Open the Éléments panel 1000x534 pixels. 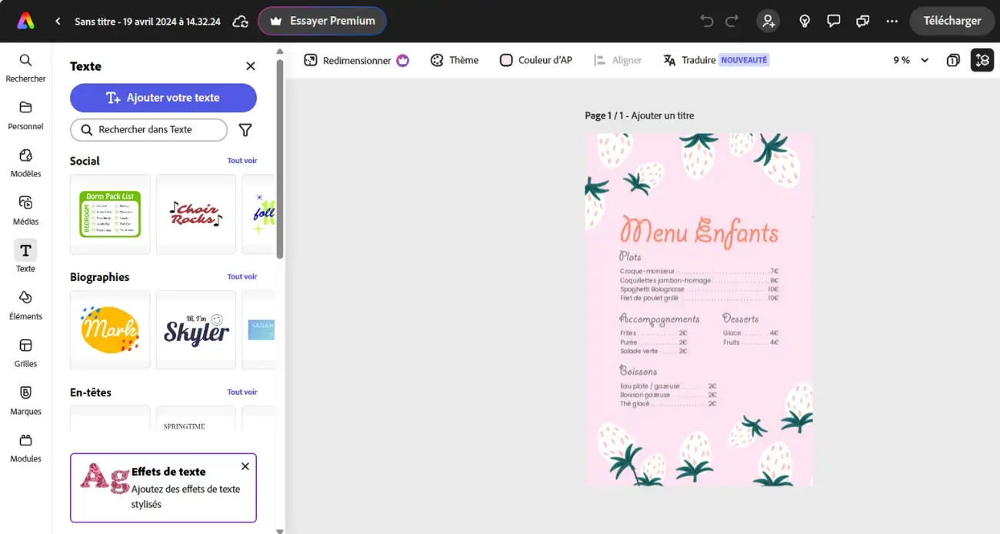coord(25,303)
